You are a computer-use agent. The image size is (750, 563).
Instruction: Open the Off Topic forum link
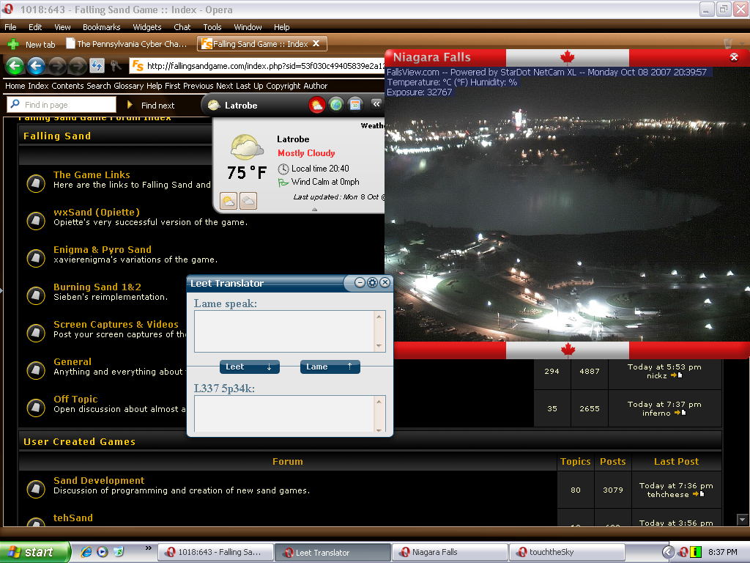click(x=75, y=400)
